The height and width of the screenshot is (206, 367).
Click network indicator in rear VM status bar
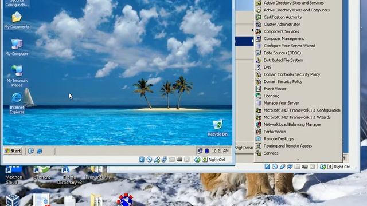[290, 167]
